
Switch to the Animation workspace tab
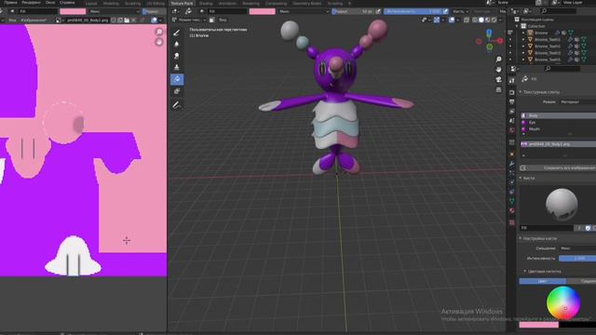[227, 3]
